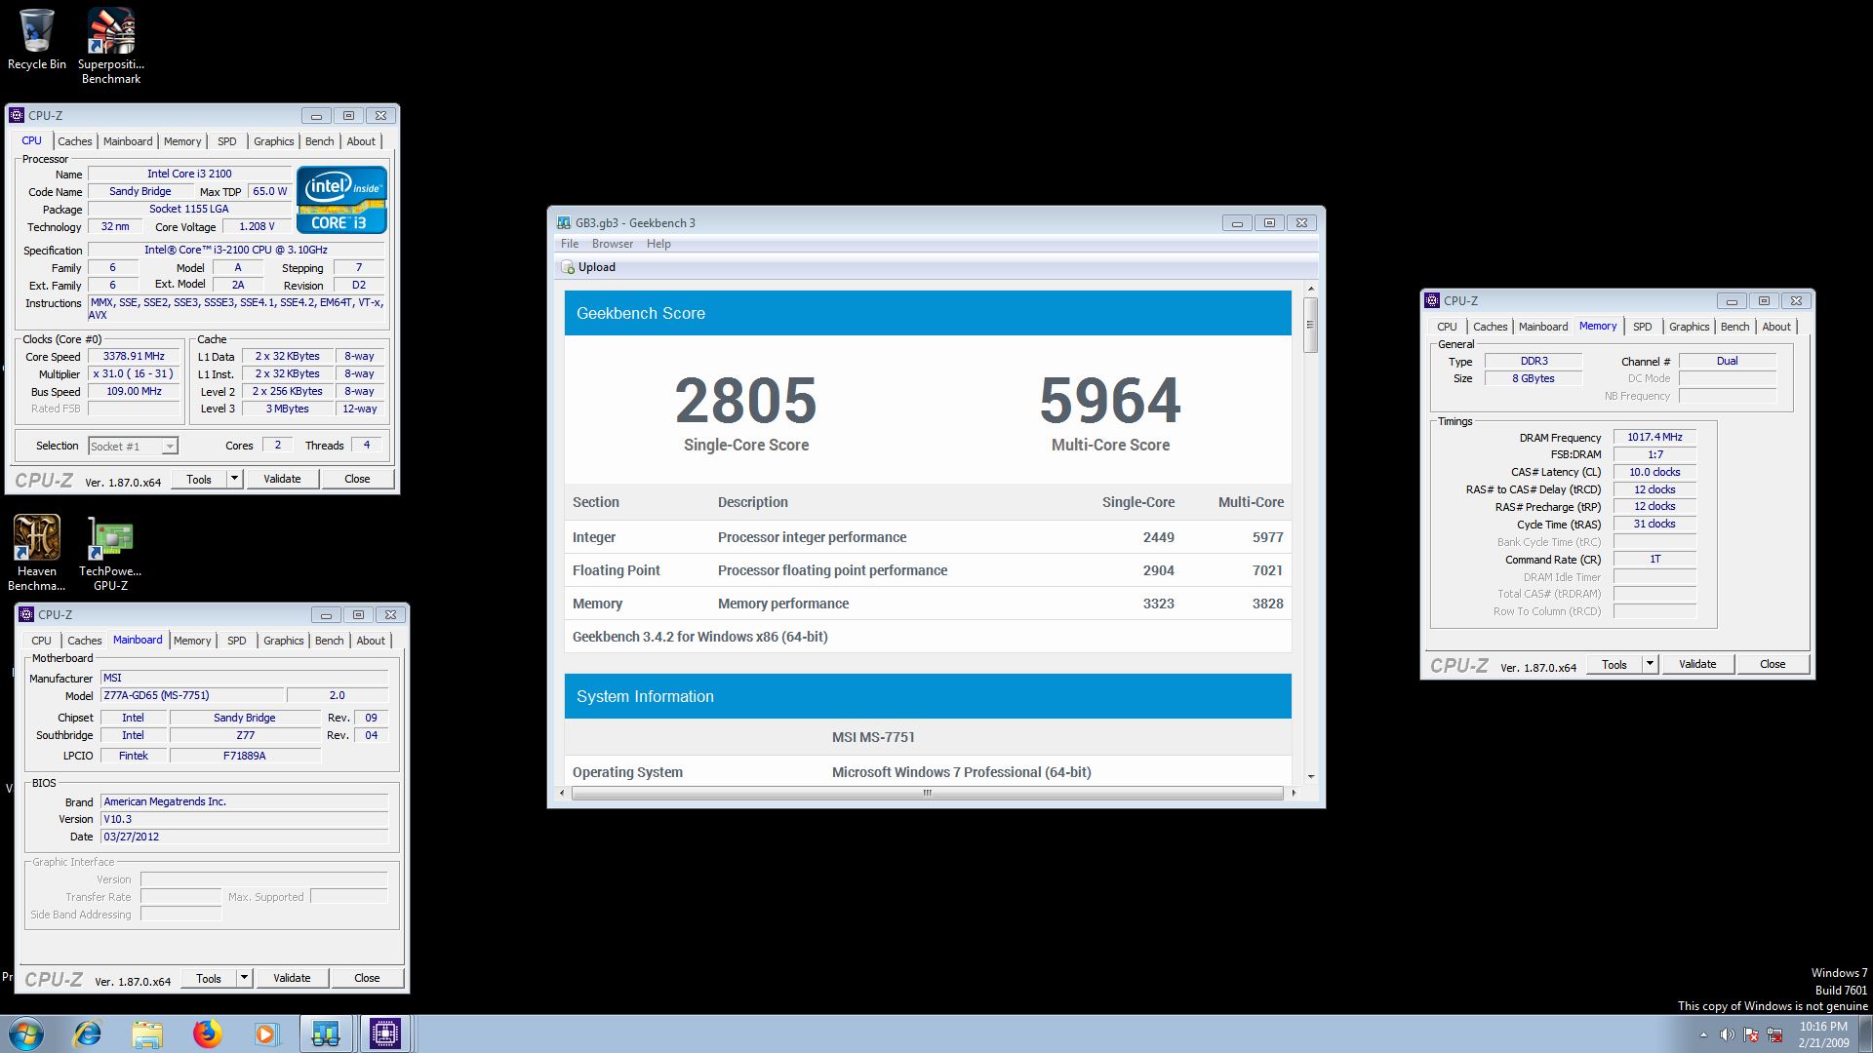This screenshot has height=1053, width=1873.
Task: Click the Show Desktop button
Action: pyautogui.click(x=1865, y=1033)
